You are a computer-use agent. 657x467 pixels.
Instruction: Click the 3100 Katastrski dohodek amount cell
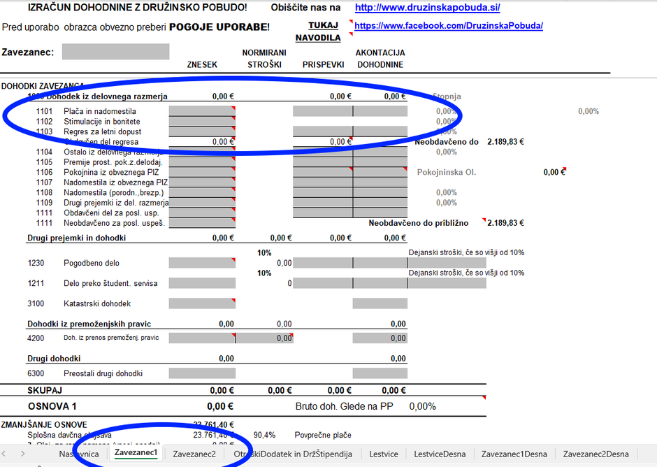202,303
